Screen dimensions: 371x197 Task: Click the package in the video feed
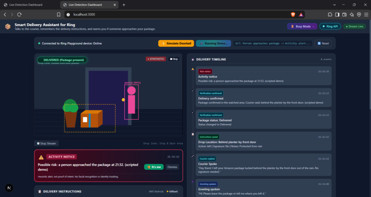point(92,119)
